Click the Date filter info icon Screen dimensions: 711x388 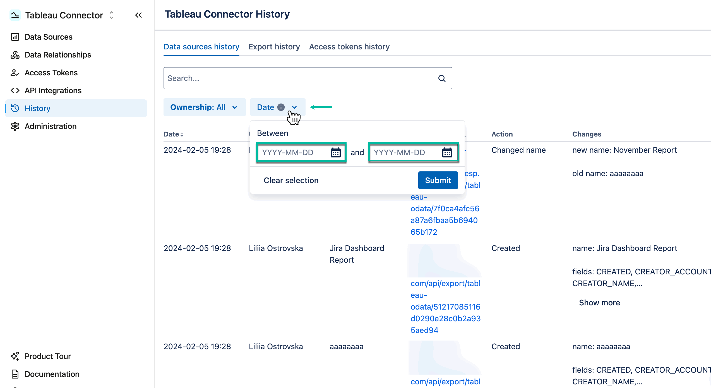[x=281, y=107]
